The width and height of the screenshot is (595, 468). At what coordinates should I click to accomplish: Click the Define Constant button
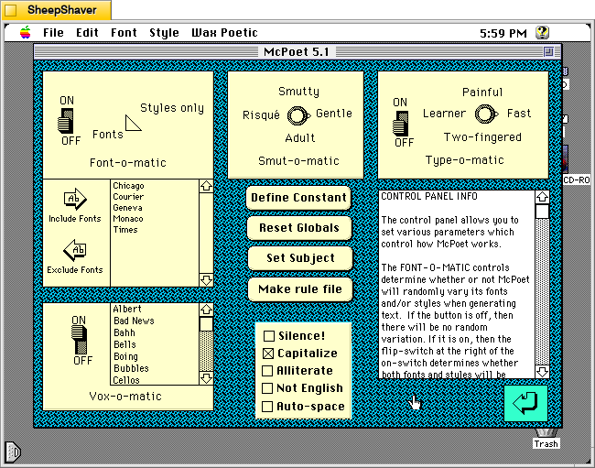[x=298, y=198]
